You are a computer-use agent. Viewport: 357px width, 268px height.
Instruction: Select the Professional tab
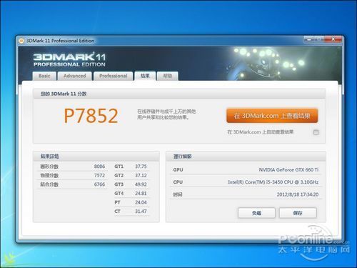[x=114, y=76]
